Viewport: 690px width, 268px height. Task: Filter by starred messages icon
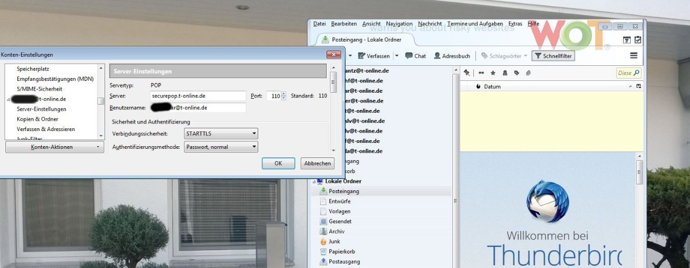click(493, 73)
